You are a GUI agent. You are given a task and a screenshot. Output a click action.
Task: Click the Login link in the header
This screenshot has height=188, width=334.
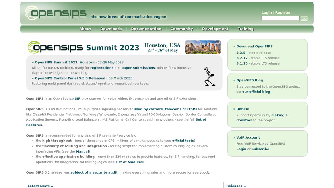coord(267,12)
